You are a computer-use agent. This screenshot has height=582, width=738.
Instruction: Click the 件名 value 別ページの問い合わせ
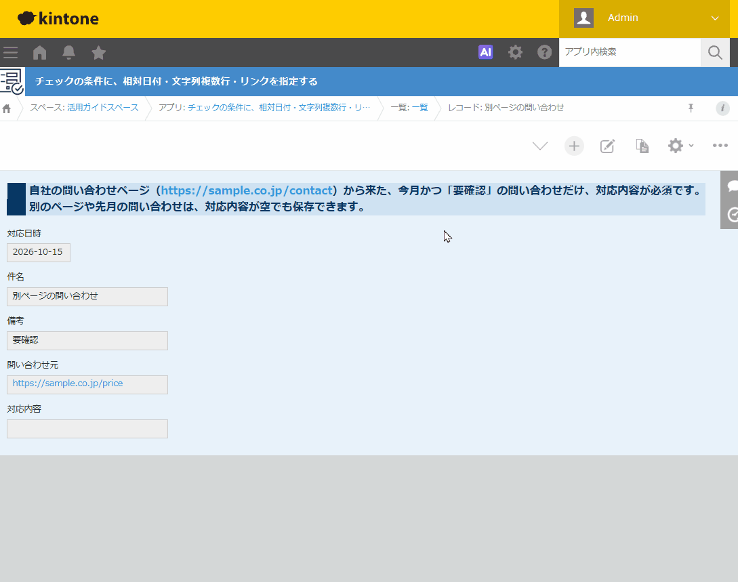[x=87, y=296]
